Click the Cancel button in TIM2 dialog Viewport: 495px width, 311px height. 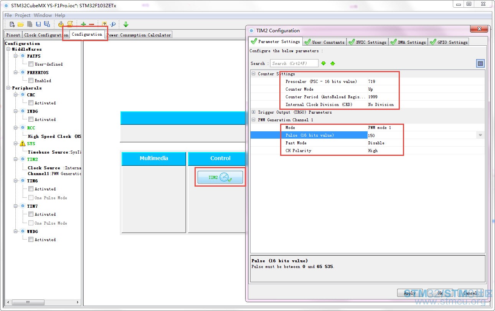point(470,293)
